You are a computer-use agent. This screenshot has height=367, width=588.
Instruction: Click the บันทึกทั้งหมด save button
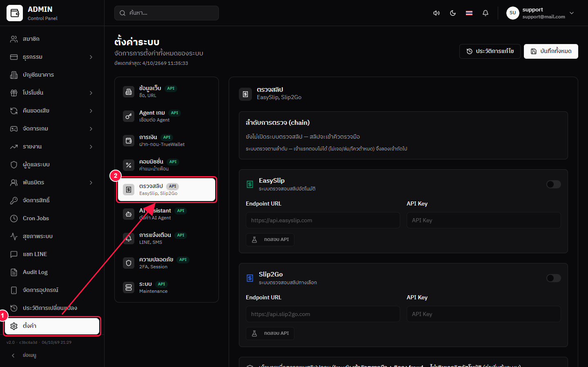pos(551,51)
